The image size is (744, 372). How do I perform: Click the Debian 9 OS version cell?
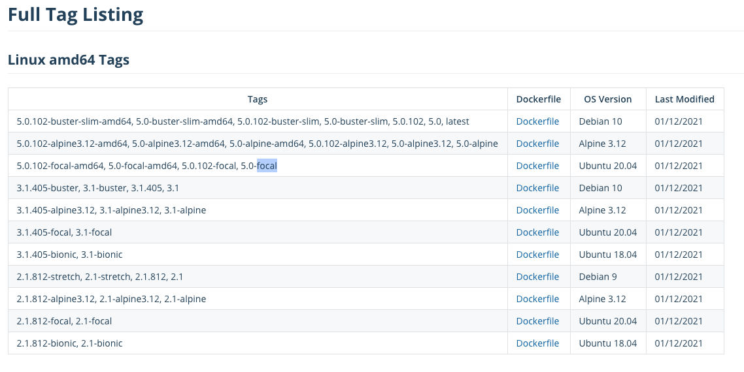coord(598,277)
